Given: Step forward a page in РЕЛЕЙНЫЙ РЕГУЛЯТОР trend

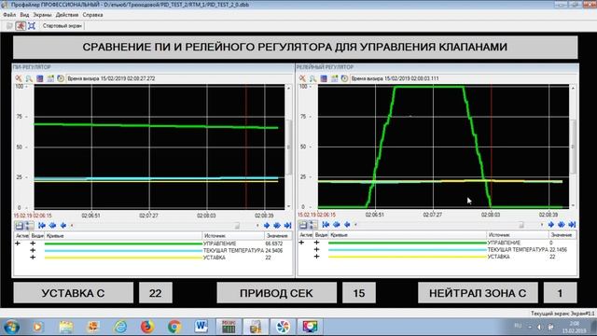Looking at the screenshot, I should pos(562,225).
